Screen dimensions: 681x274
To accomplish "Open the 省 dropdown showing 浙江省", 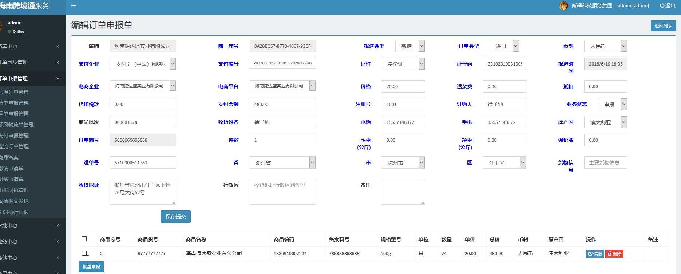I will pos(283,163).
